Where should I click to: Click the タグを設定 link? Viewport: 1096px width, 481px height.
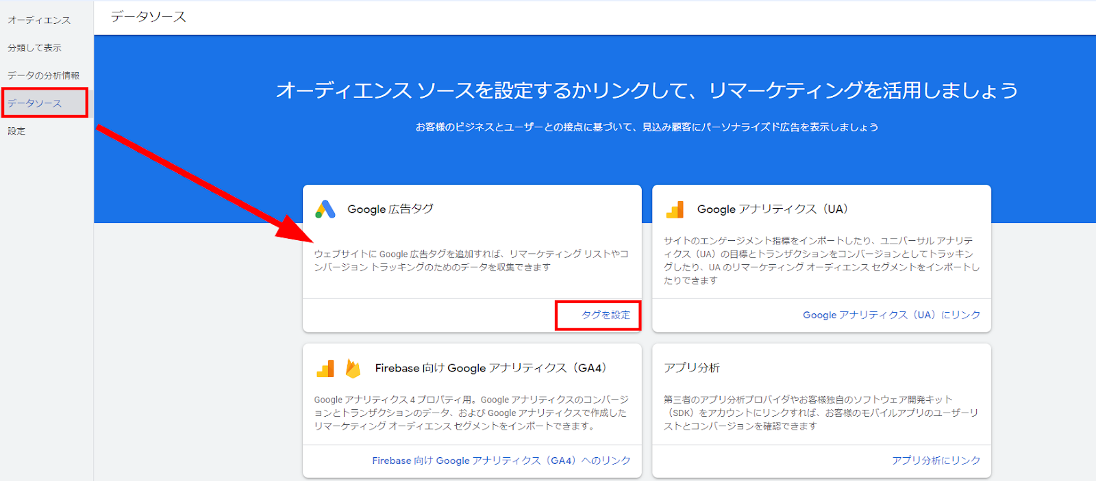click(x=606, y=315)
